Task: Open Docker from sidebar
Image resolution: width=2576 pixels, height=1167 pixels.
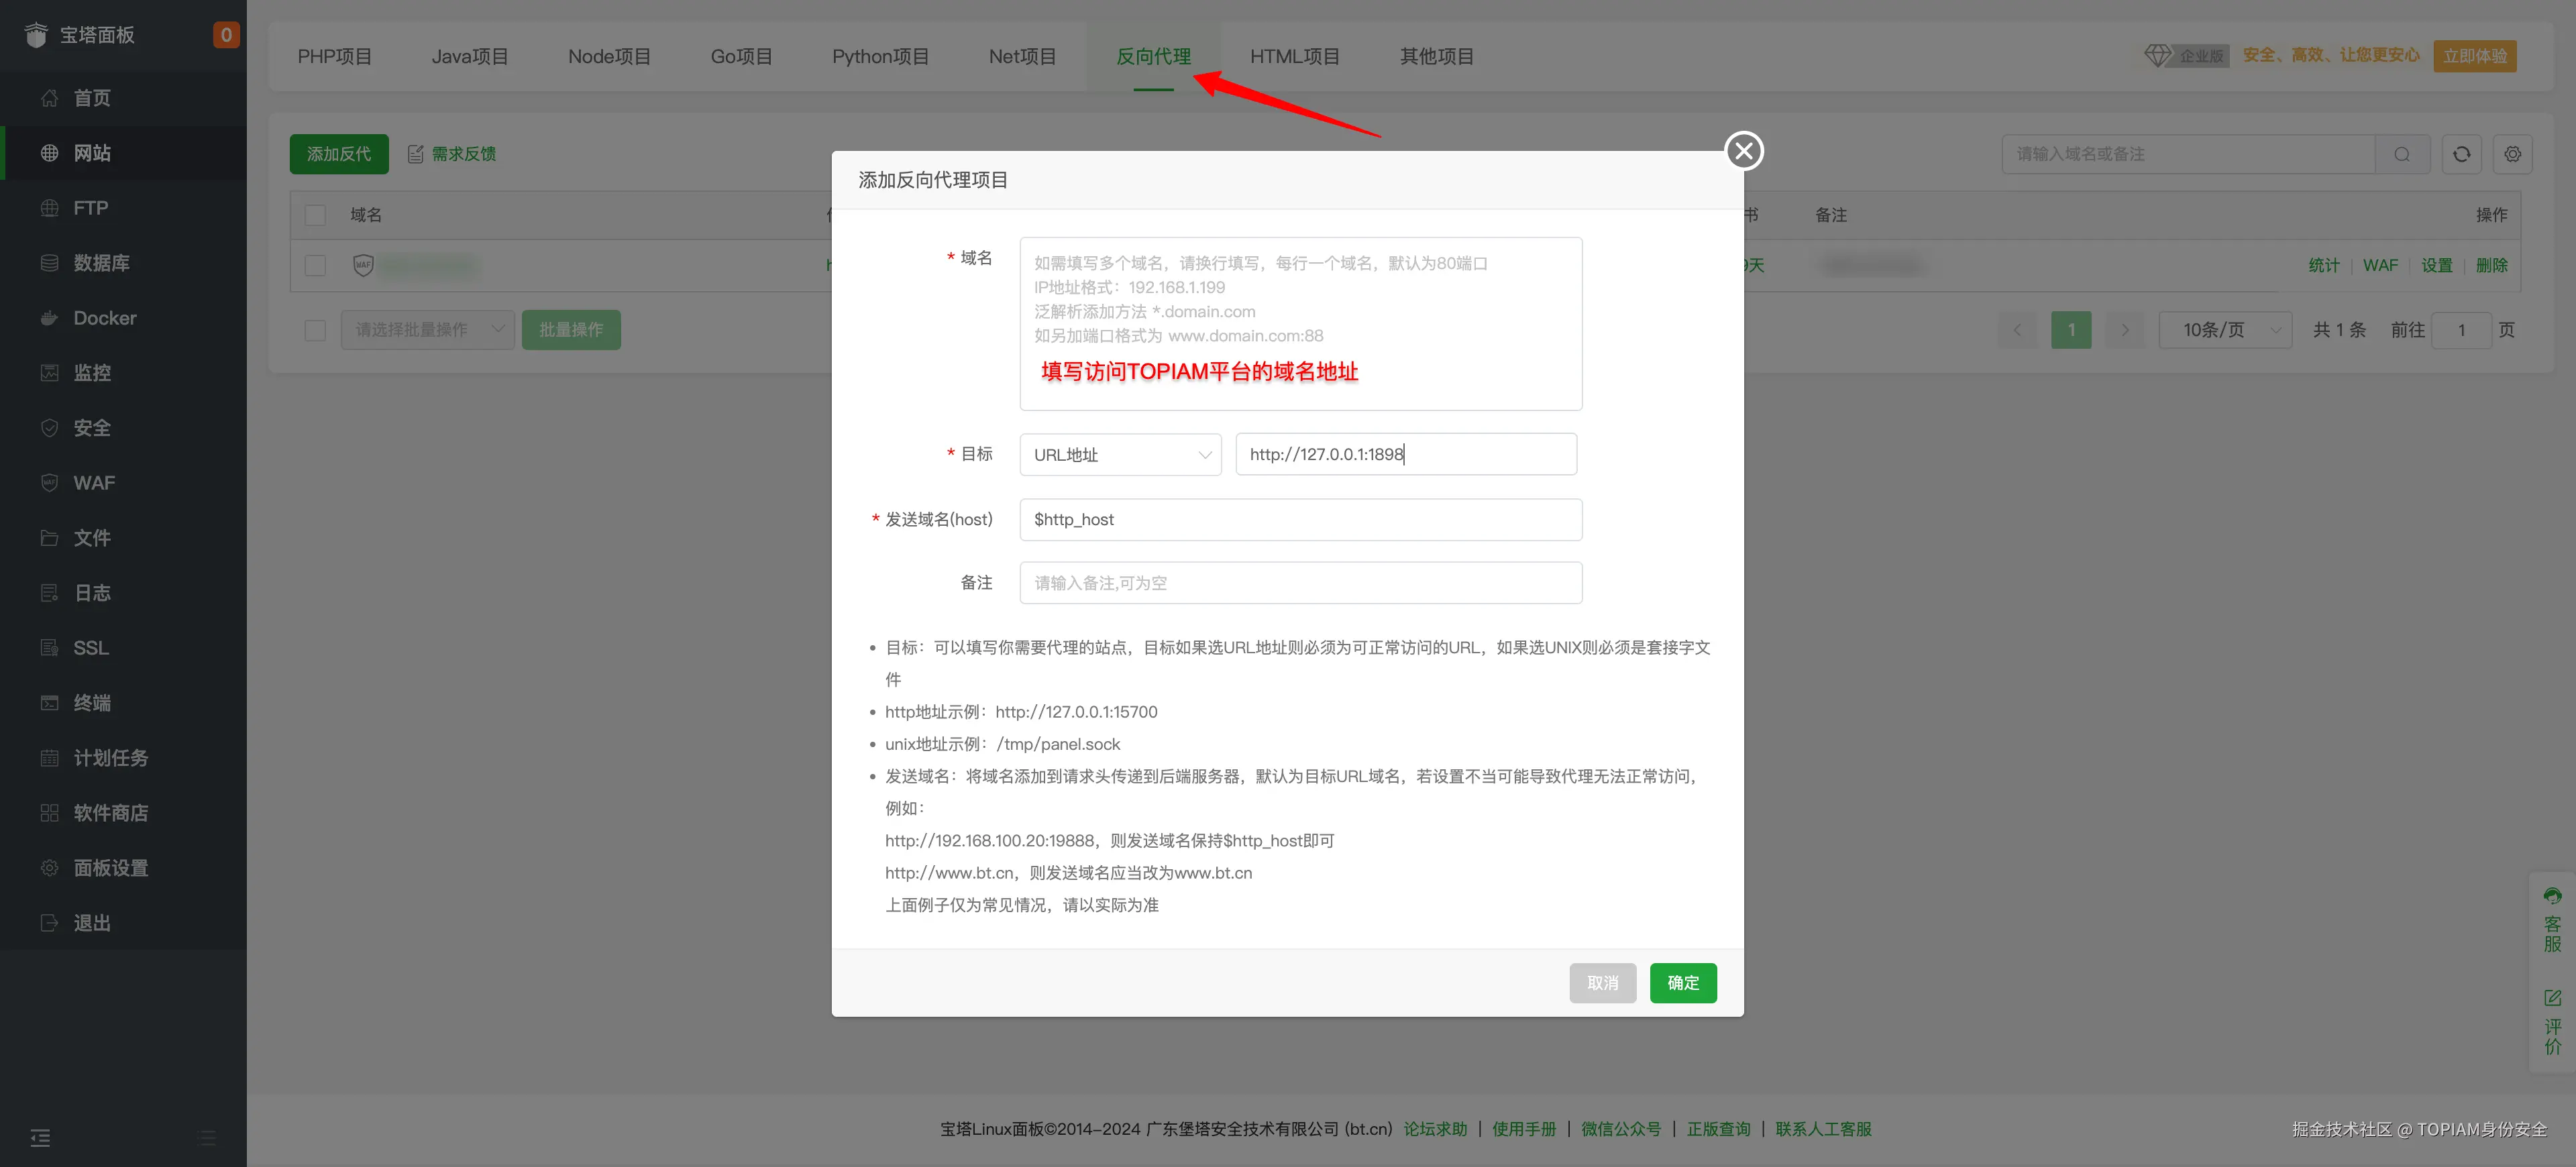Action: click(x=104, y=318)
